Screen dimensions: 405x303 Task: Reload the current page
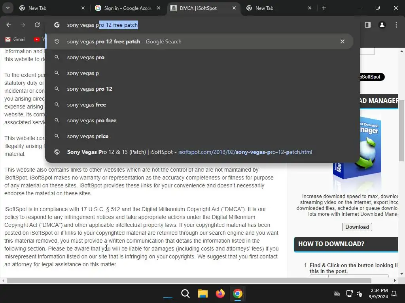pos(37,25)
